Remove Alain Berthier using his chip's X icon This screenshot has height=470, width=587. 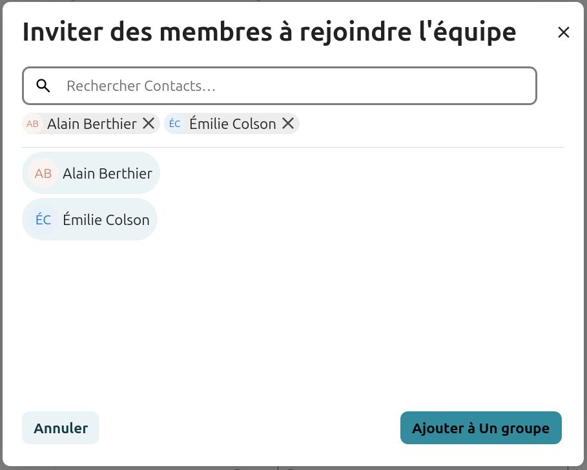(148, 123)
